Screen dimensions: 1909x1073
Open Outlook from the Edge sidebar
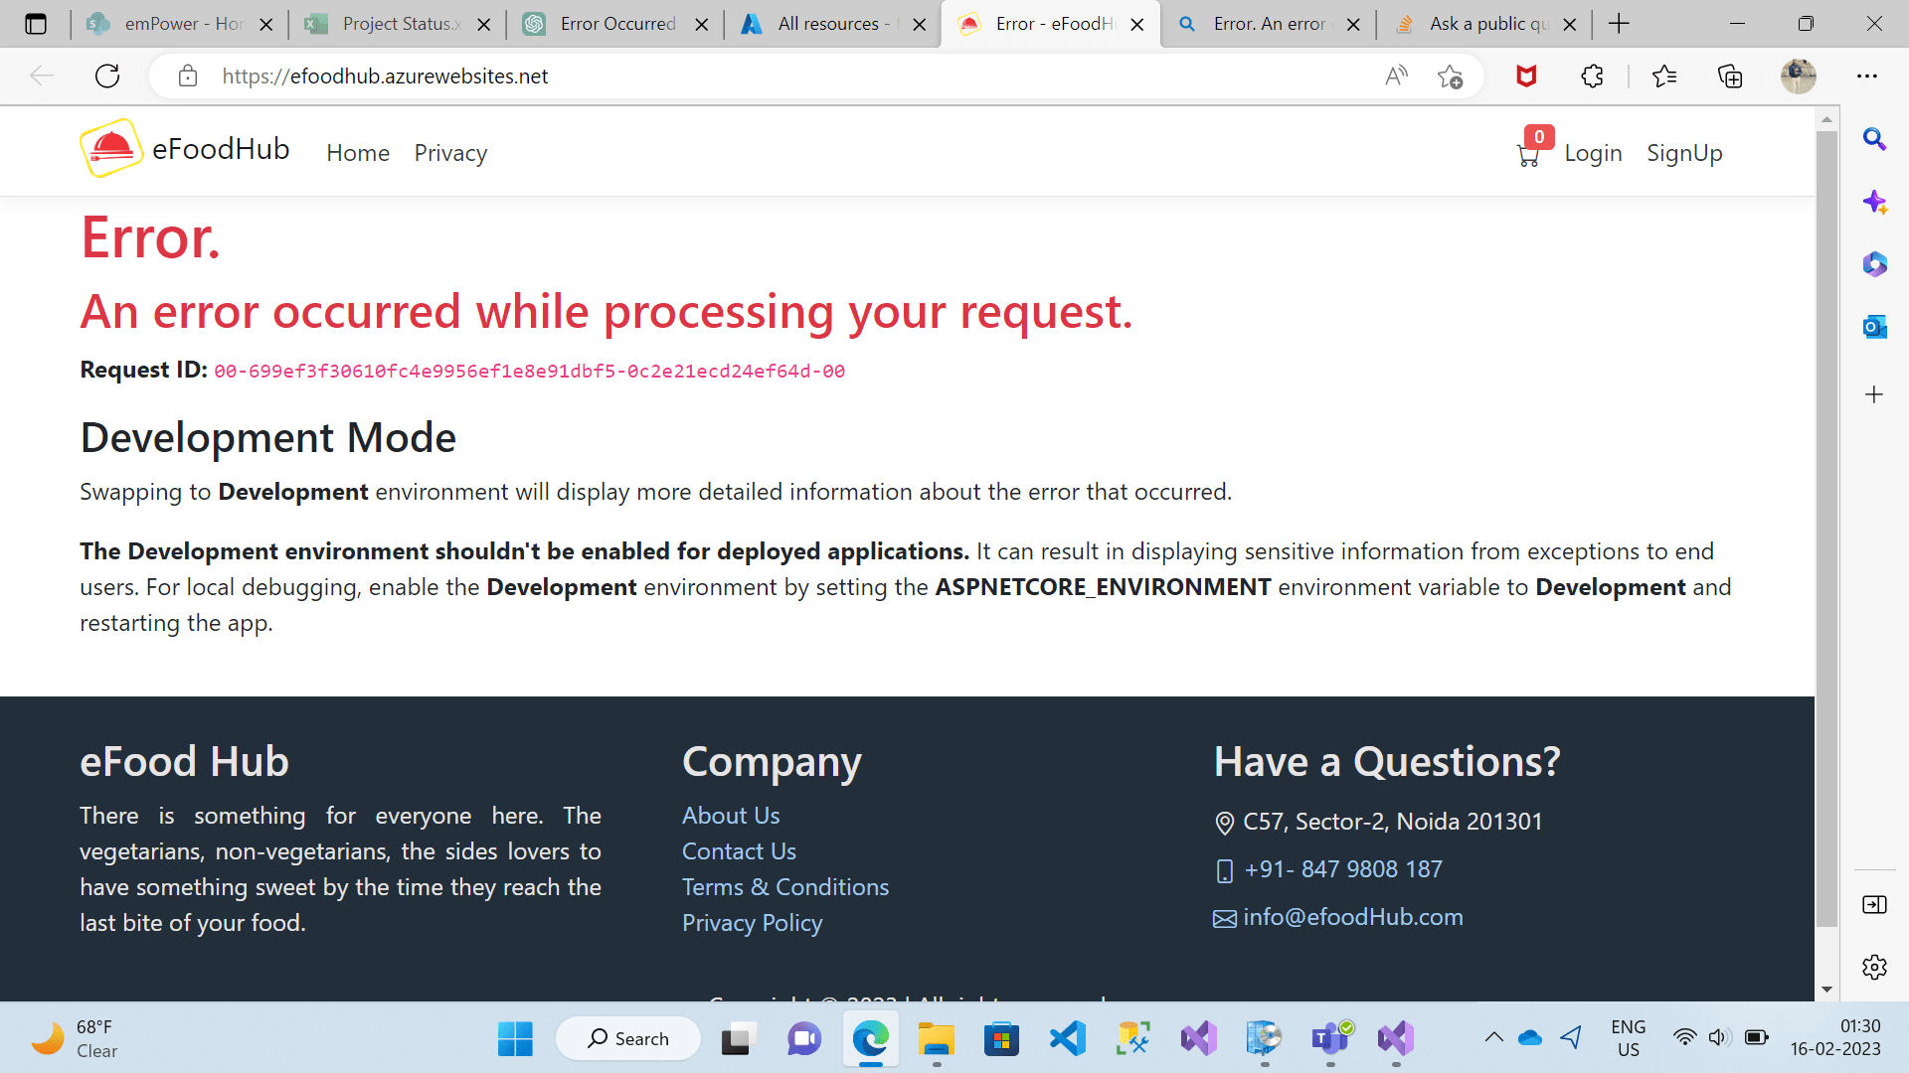pyautogui.click(x=1873, y=327)
